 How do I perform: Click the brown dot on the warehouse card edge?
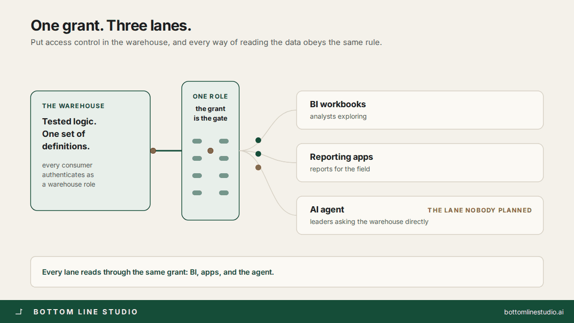coord(153,151)
